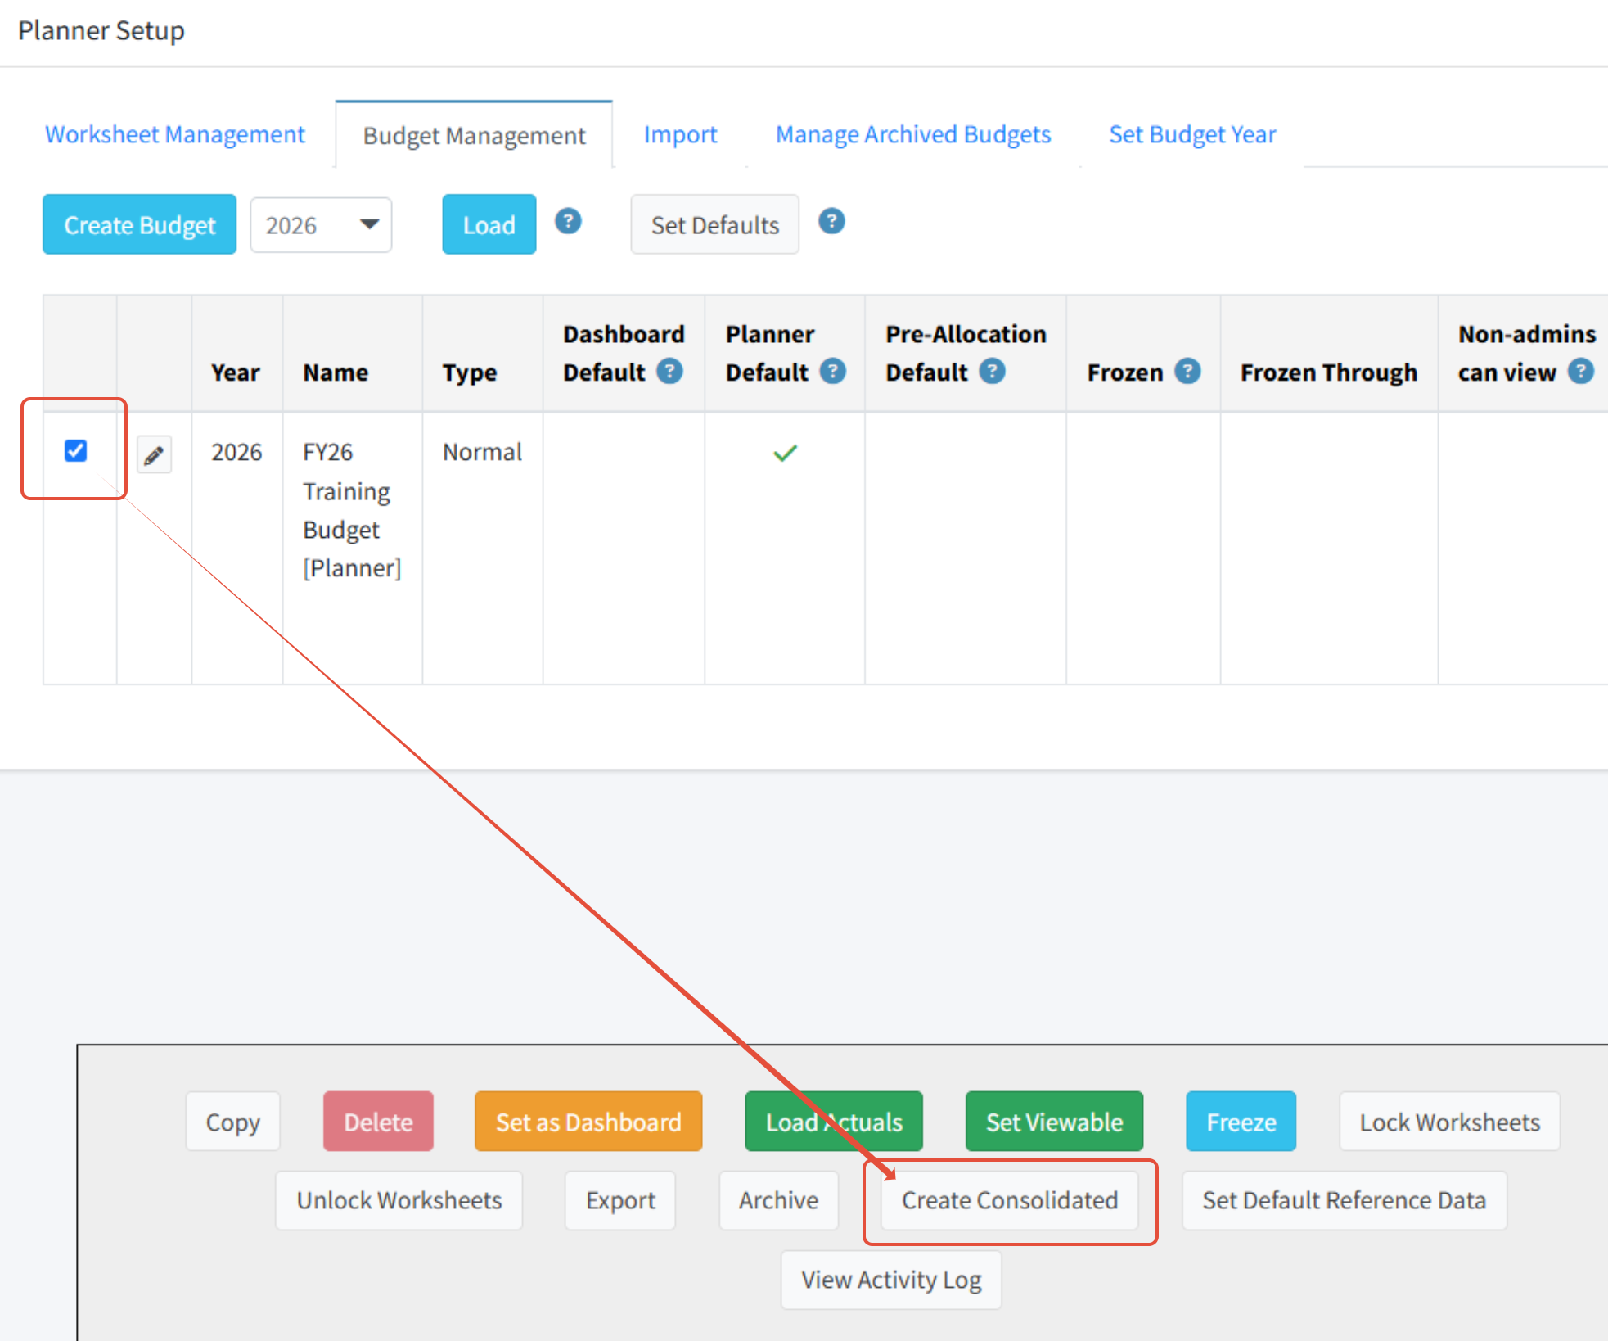The height and width of the screenshot is (1341, 1608).
Task: Go to Set Budget Year tab
Action: 1191,134
